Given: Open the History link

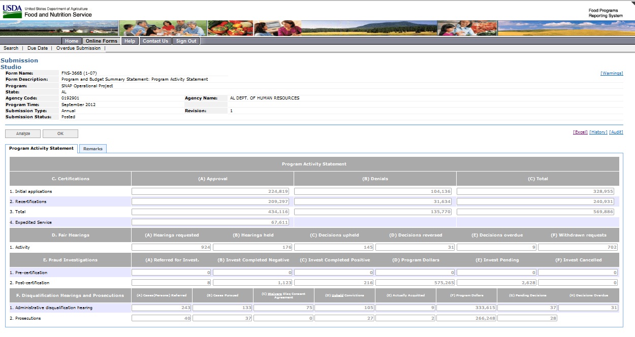Looking at the screenshot, I should 598,132.
